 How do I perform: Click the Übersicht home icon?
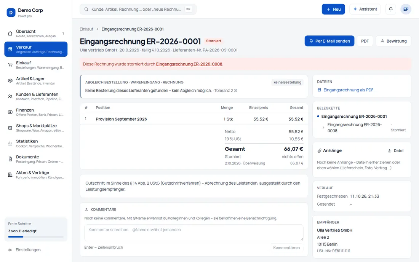[x=10, y=34]
